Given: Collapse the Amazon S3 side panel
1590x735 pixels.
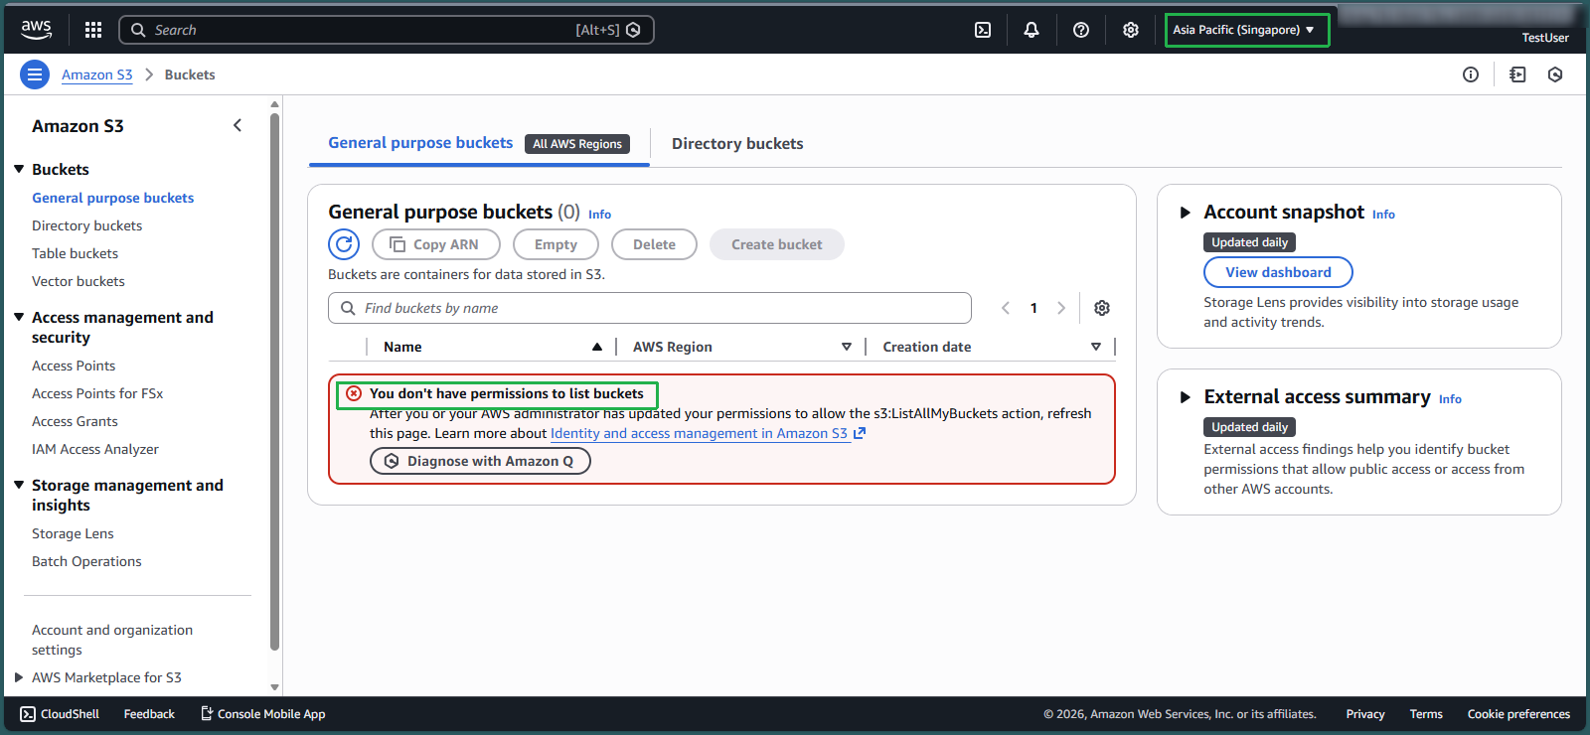Looking at the screenshot, I should (x=238, y=125).
